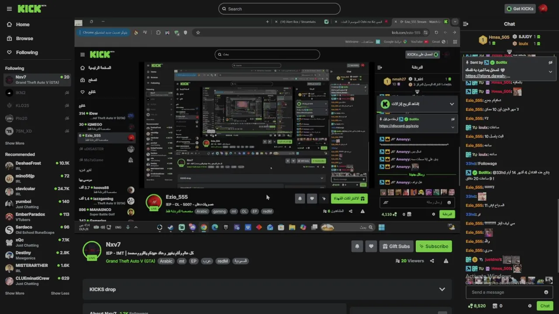Open recommended channel clavicular

[37, 191]
